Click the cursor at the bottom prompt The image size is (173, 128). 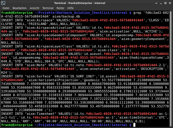point(134,125)
